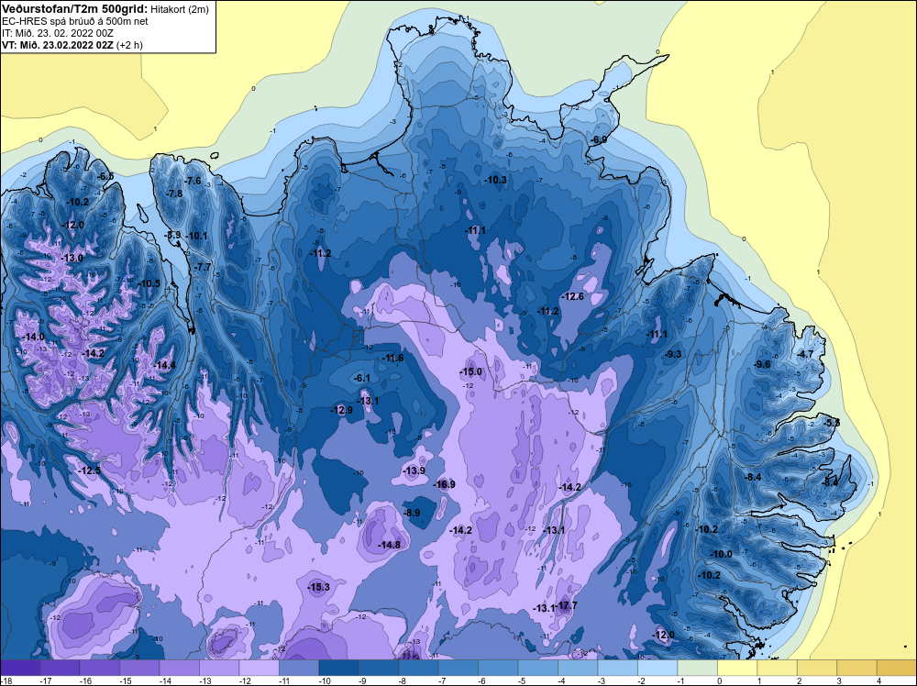The width and height of the screenshot is (917, 686).
Task: Click the -9.6 temperature label
Action: click(762, 364)
